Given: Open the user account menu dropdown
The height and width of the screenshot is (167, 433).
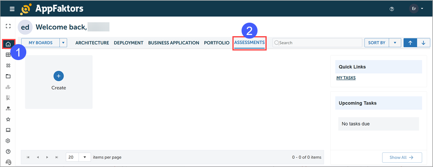Looking at the screenshot, I should click(417, 9).
